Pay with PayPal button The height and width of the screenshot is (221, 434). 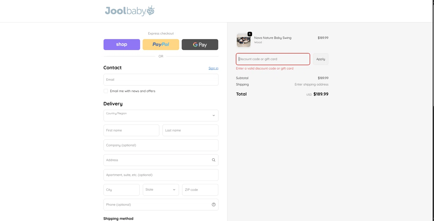point(161,45)
